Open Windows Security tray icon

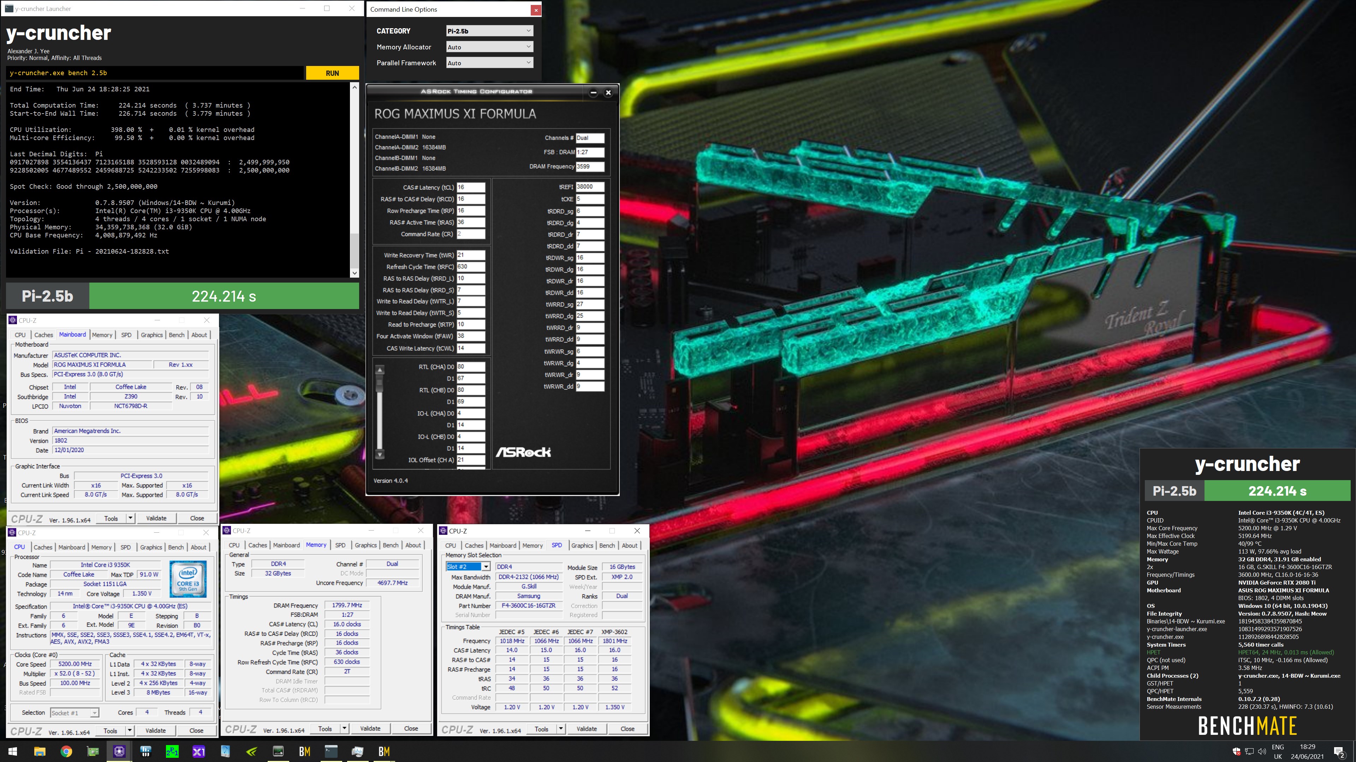point(1237,751)
